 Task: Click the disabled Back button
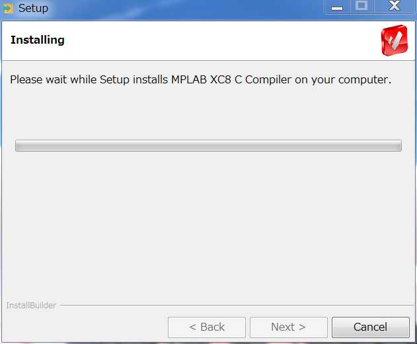207,327
